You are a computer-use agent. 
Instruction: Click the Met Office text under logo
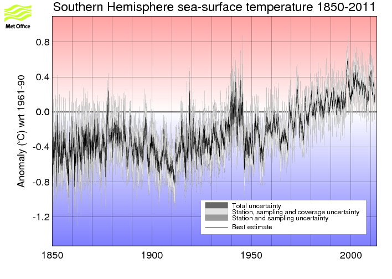pyautogui.click(x=18, y=26)
